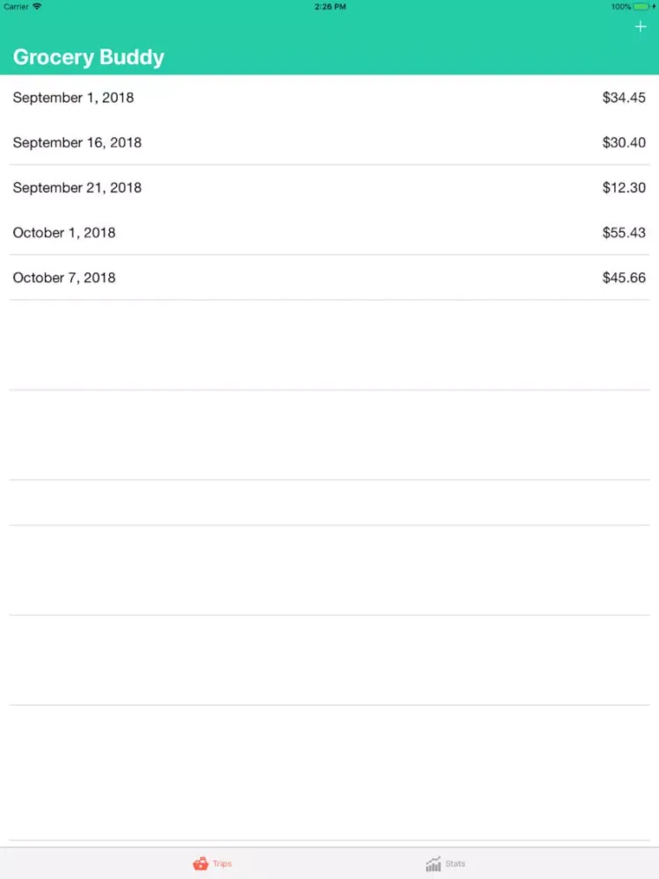Switch to the Trips tab label

[x=222, y=864]
